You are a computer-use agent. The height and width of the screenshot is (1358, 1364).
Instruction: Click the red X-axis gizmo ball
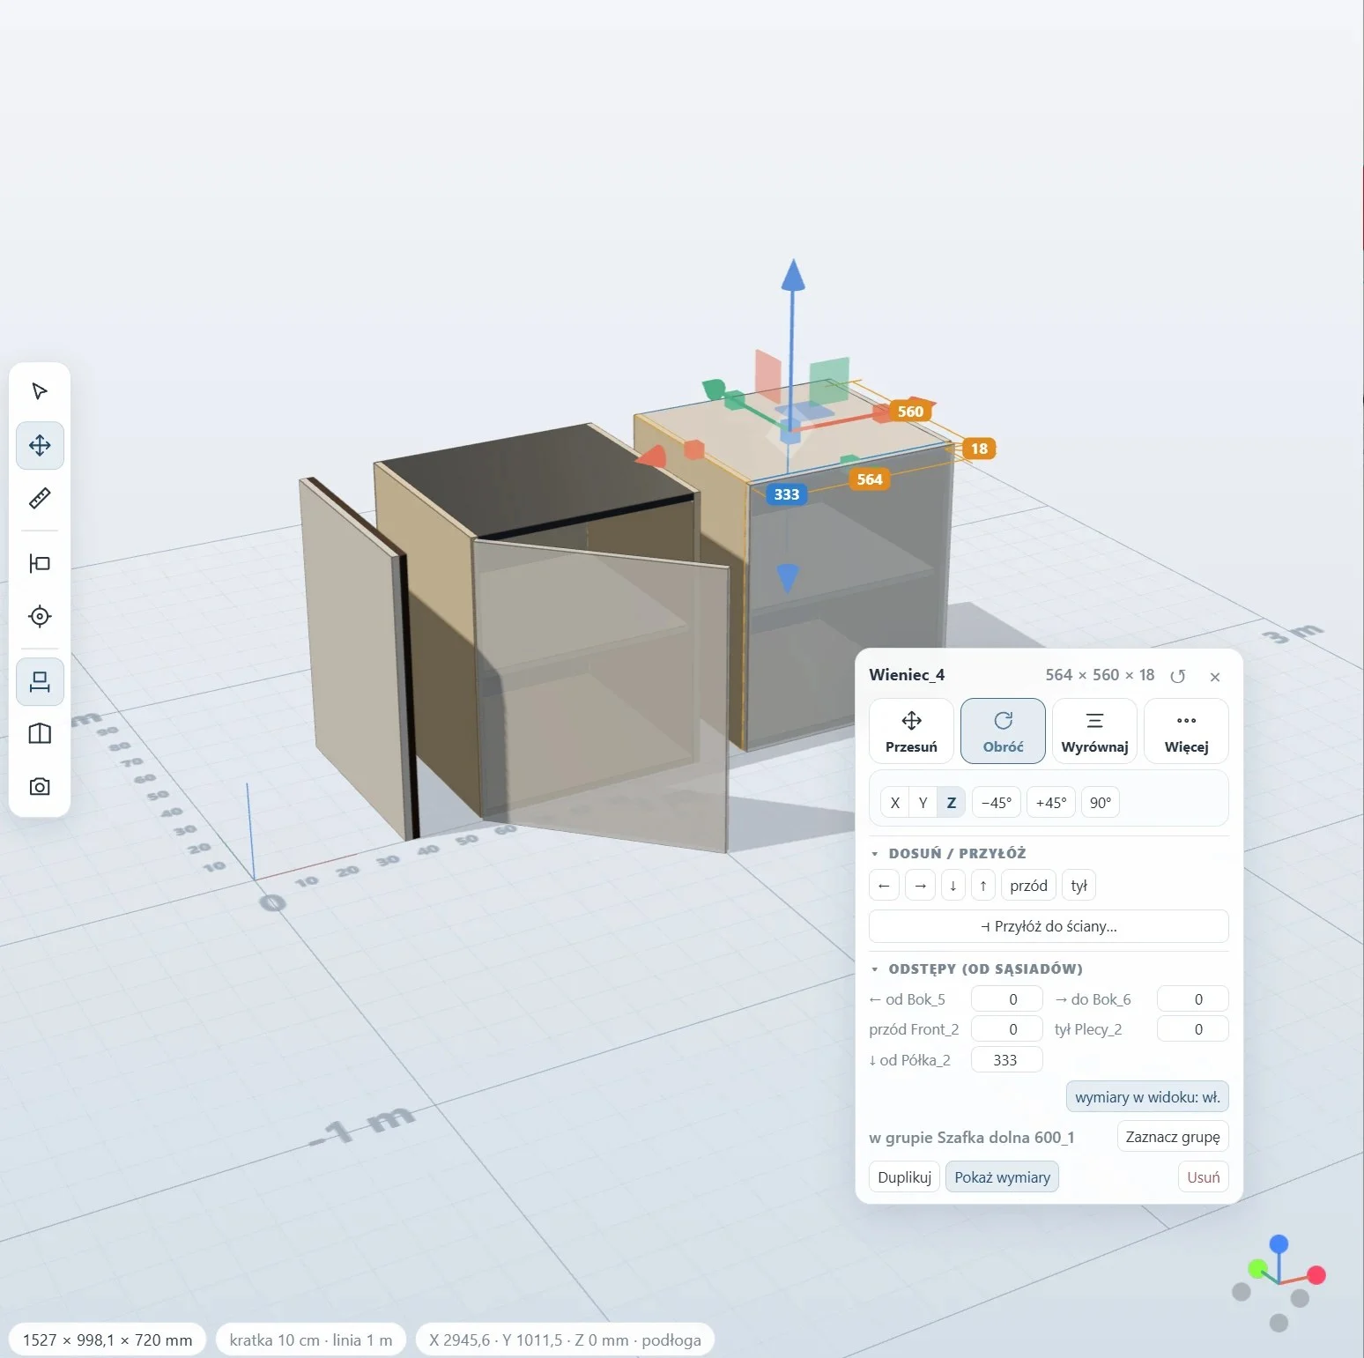[1316, 1275]
